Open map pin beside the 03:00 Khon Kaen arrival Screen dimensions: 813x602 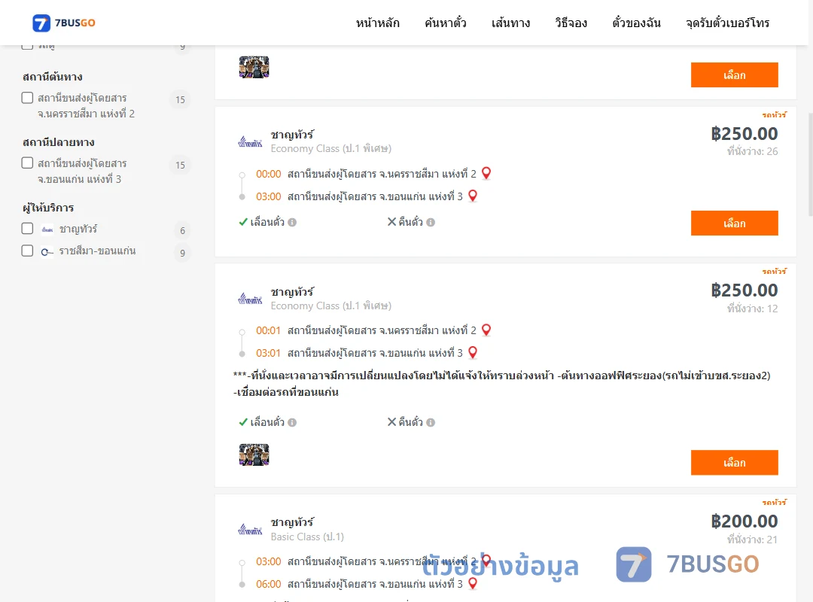pyautogui.click(x=473, y=196)
